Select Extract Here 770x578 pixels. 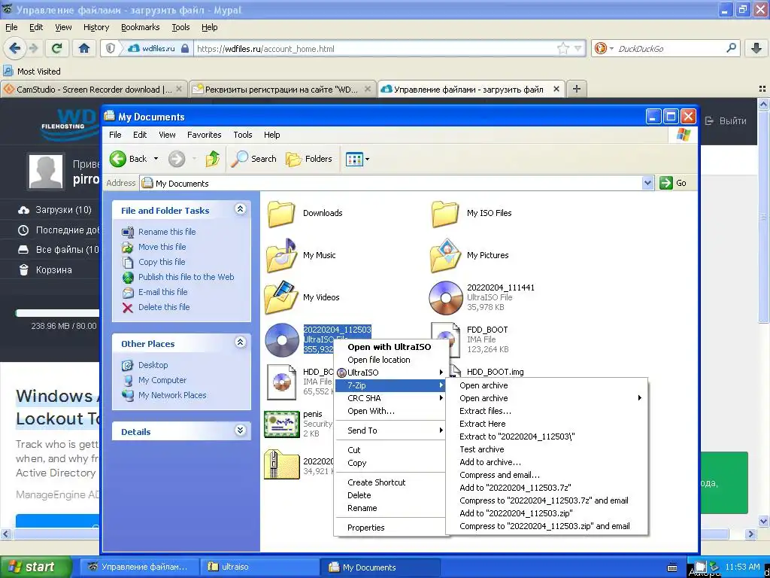[482, 424]
